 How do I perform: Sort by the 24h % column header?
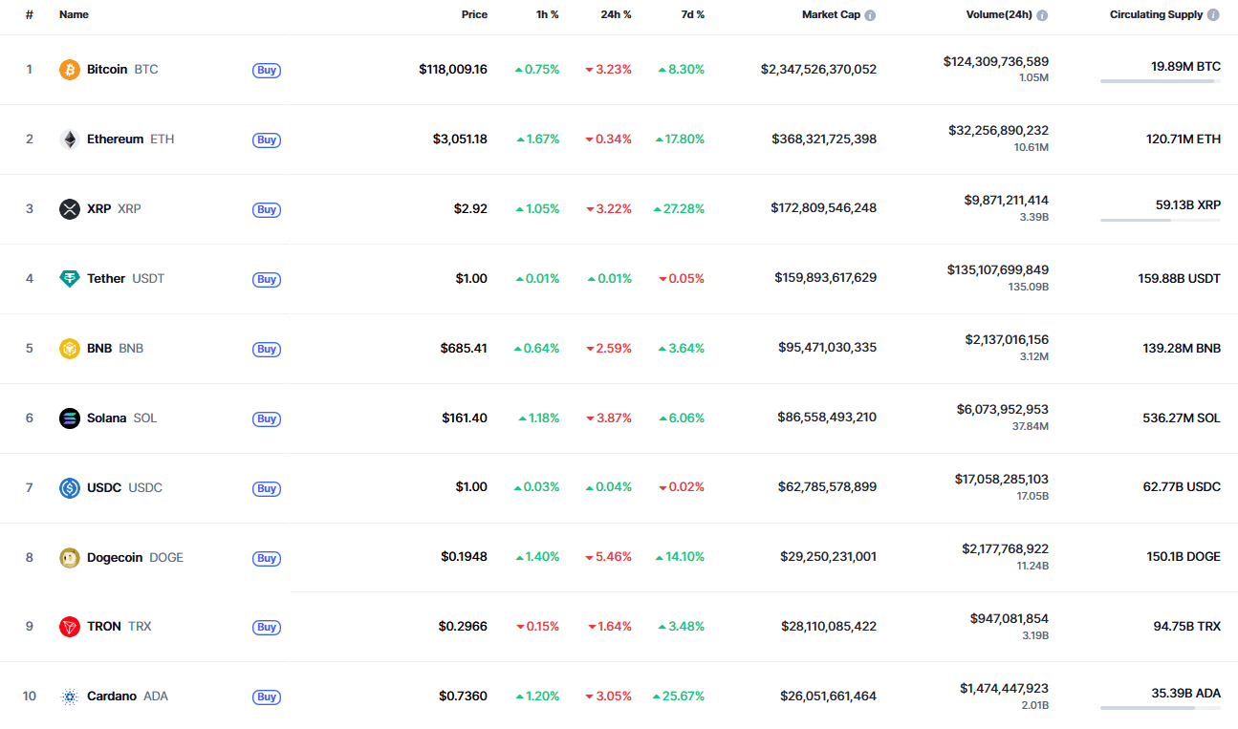[x=616, y=15]
